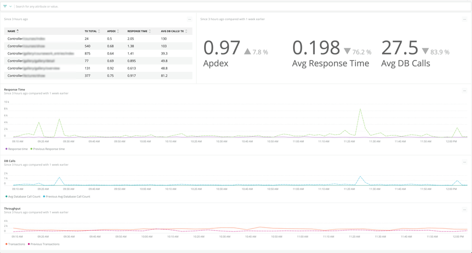Expand the filter dropdown chevron beside funnel
This screenshot has width=472, height=253.
10,6
